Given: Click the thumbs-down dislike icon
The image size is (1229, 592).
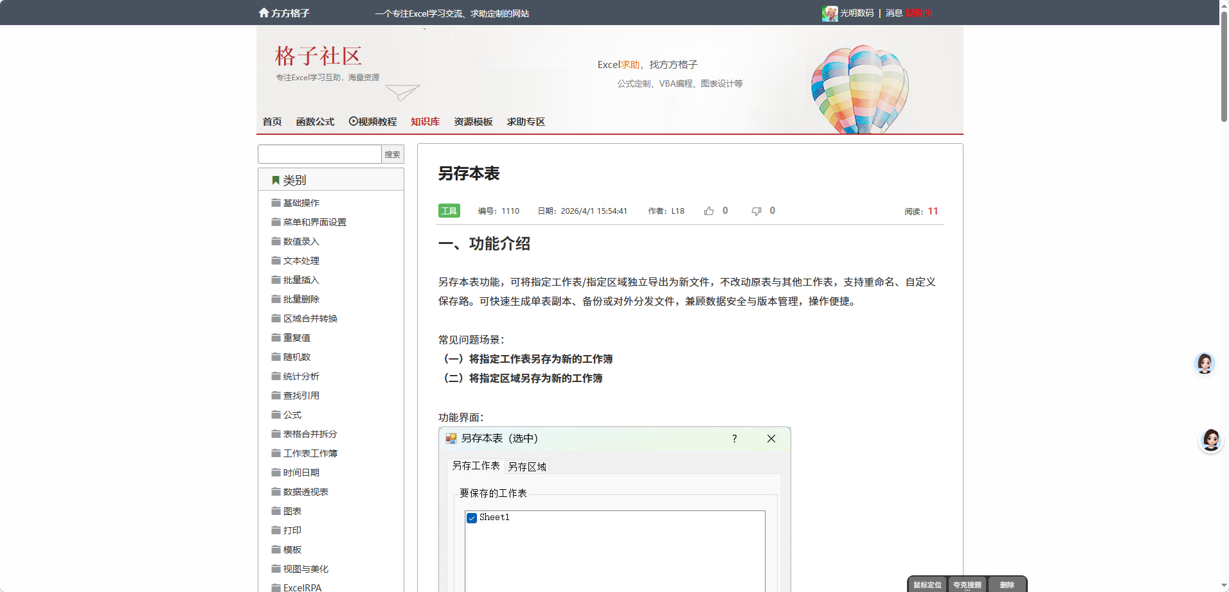Looking at the screenshot, I should click(757, 211).
